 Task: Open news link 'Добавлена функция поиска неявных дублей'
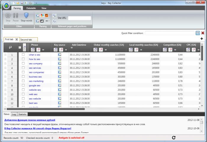[x=30, y=120]
